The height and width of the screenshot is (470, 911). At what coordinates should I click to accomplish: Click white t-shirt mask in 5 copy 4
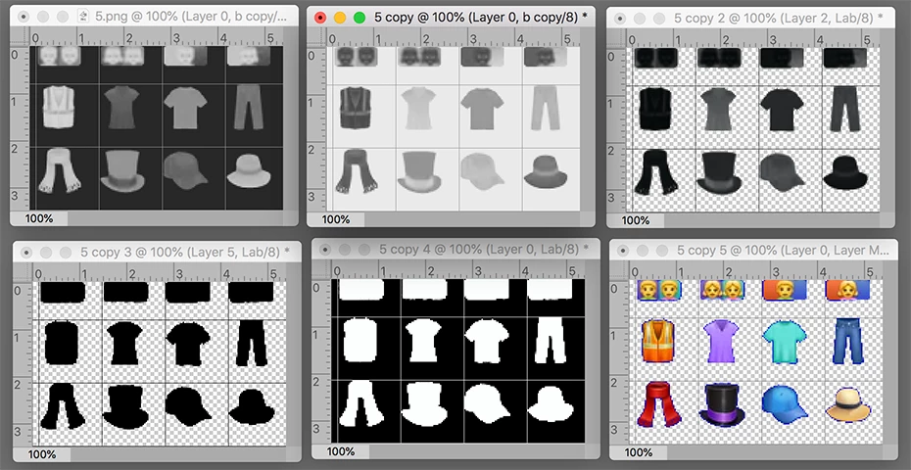tap(486, 341)
